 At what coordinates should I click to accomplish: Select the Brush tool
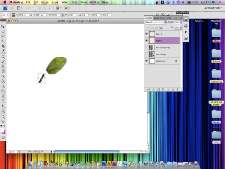click(3, 61)
